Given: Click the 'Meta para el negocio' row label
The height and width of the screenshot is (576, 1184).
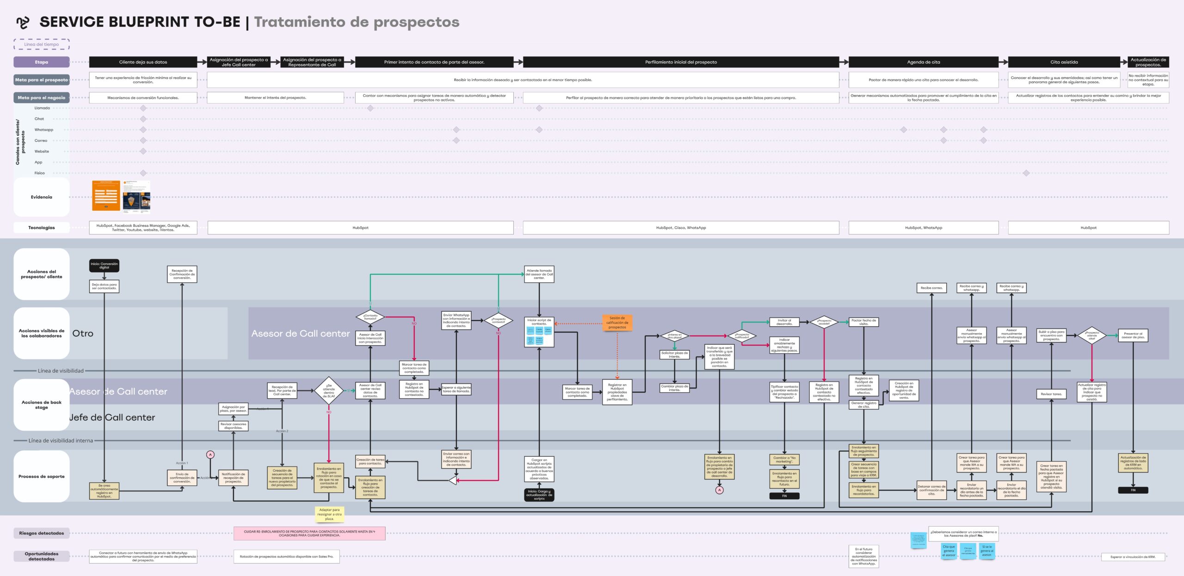Looking at the screenshot, I should (42, 97).
